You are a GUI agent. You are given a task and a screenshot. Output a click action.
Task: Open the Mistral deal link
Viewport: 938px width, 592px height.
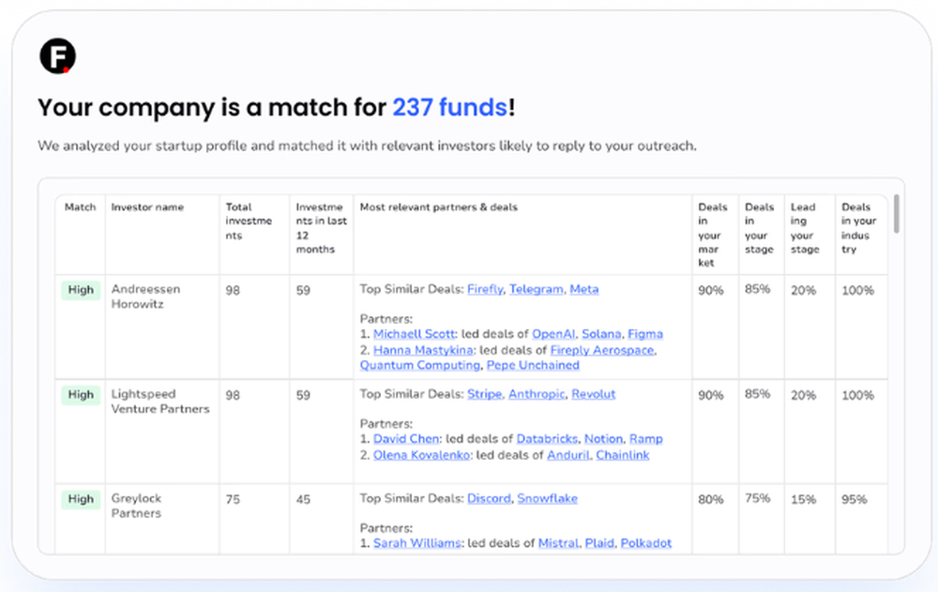coord(559,543)
